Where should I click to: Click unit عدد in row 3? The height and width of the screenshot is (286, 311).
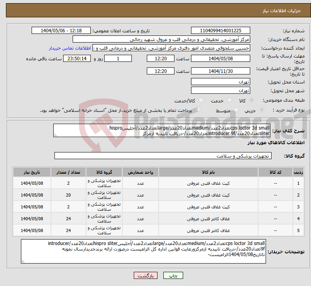(141, 207)
